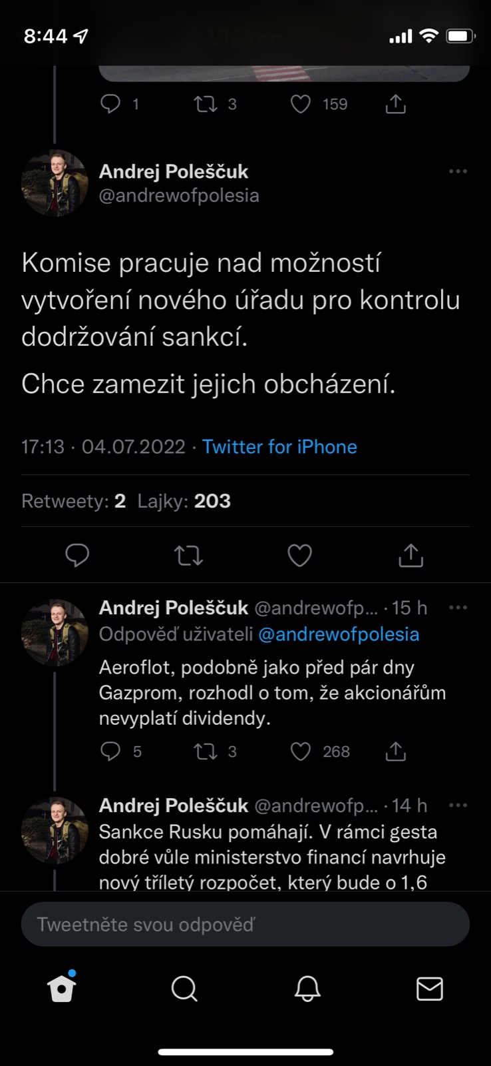Screen dimensions: 491x1066
Task: Share the Aeroflot dividend reply
Action: (x=395, y=752)
